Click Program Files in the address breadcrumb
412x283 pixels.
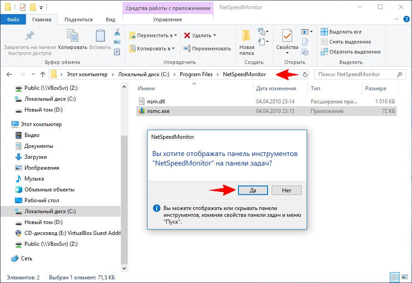coord(196,74)
